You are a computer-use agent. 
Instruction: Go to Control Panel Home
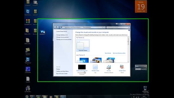point(61,32)
